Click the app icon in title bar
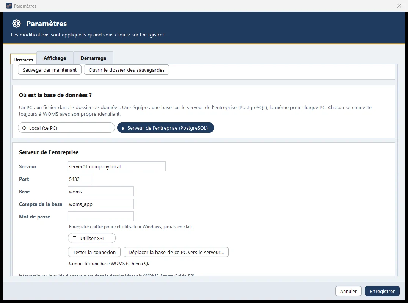Viewport: 408px width, 303px height. tap(9, 6)
